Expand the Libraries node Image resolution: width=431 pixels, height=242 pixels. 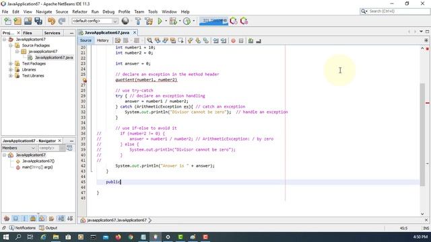(x=11, y=70)
